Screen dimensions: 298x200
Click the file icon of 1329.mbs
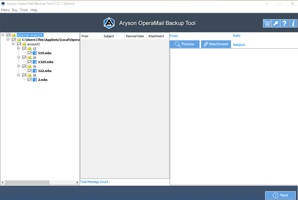(x=35, y=62)
